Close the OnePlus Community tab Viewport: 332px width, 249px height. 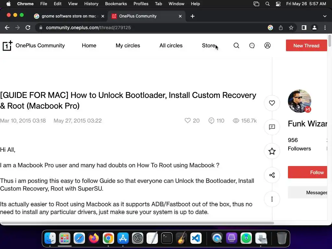pyautogui.click(x=180, y=16)
